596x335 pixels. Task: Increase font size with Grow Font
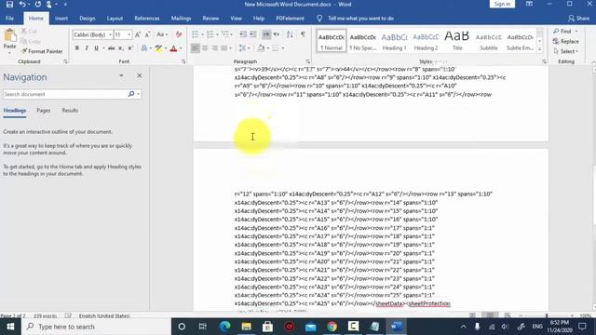tap(138, 35)
